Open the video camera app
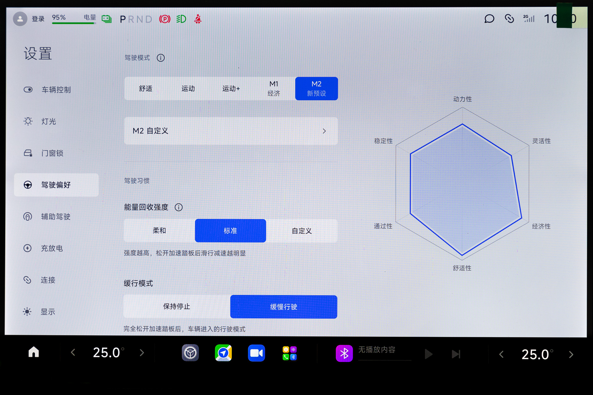The image size is (593, 395). [x=256, y=353]
